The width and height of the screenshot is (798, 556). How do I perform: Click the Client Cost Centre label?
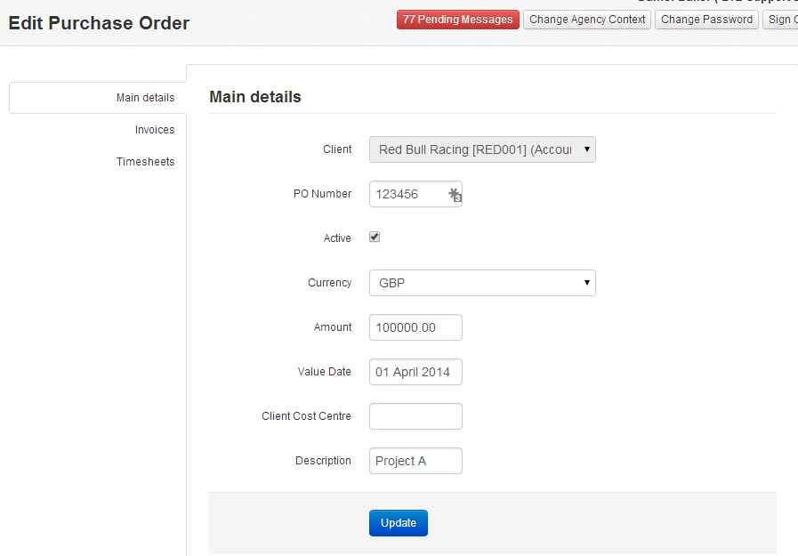[306, 416]
